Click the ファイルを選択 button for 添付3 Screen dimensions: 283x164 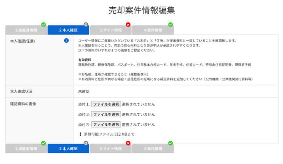106,125
